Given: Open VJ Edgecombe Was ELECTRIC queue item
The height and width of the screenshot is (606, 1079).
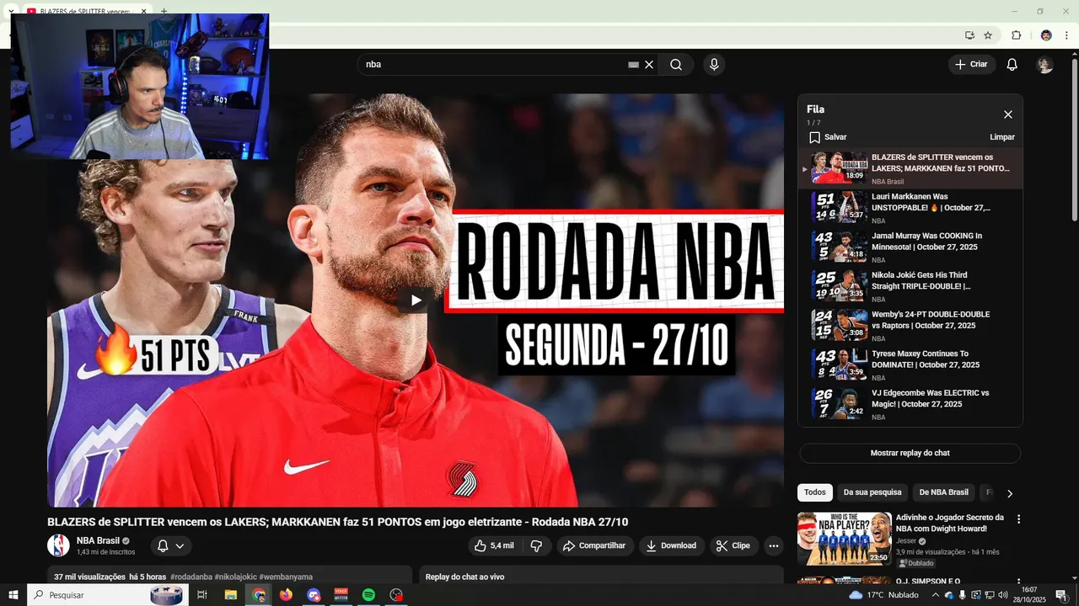Looking at the screenshot, I should [910, 404].
